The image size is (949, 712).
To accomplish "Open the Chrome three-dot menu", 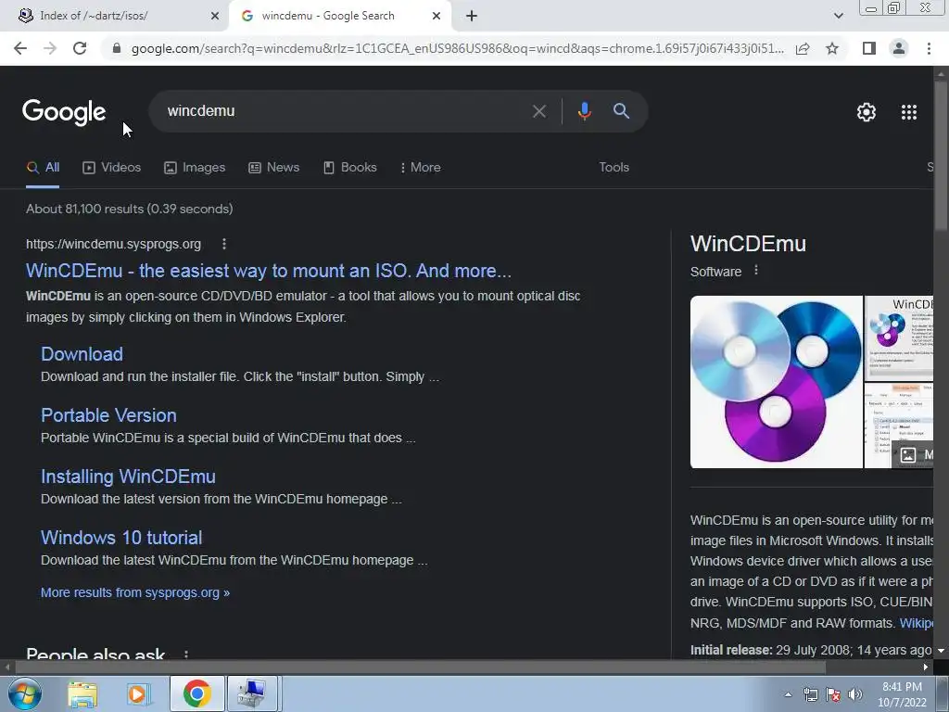I will click(929, 48).
